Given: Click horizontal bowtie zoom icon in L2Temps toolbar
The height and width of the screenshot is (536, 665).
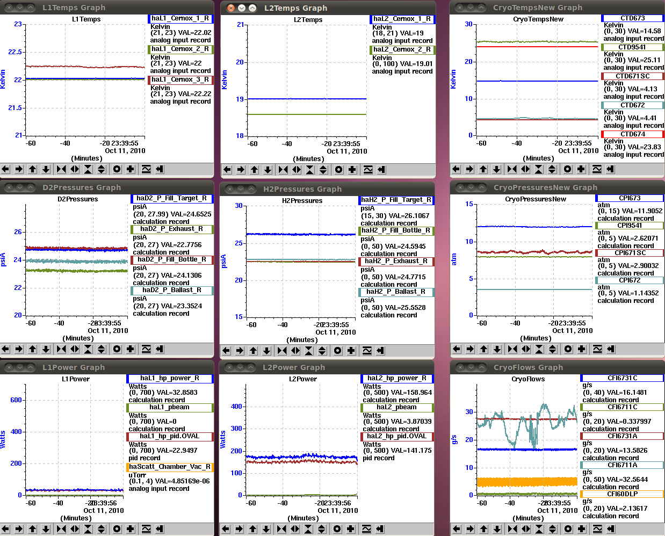Looking at the screenshot, I should (283, 170).
